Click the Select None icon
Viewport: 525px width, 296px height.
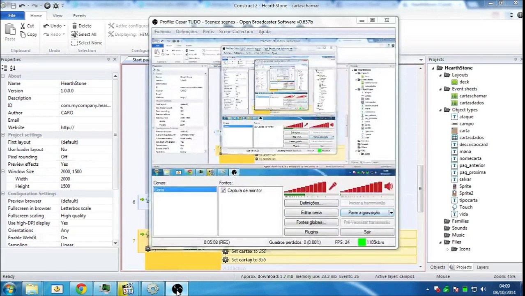[74, 43]
